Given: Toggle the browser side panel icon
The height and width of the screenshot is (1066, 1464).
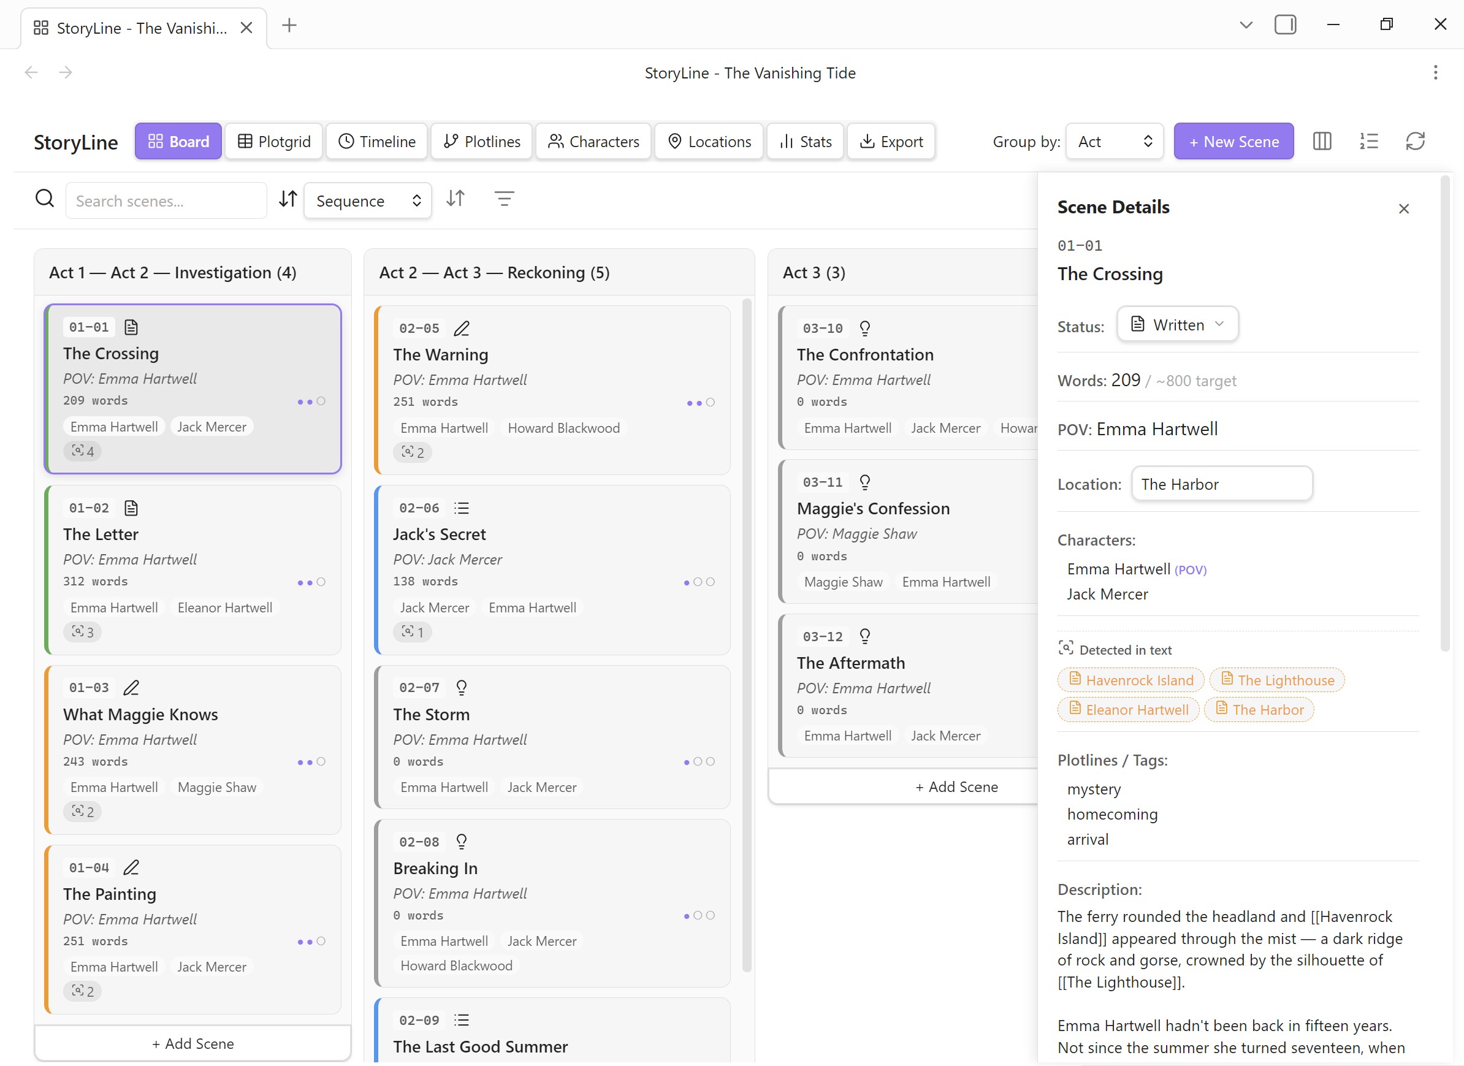Looking at the screenshot, I should (x=1284, y=25).
